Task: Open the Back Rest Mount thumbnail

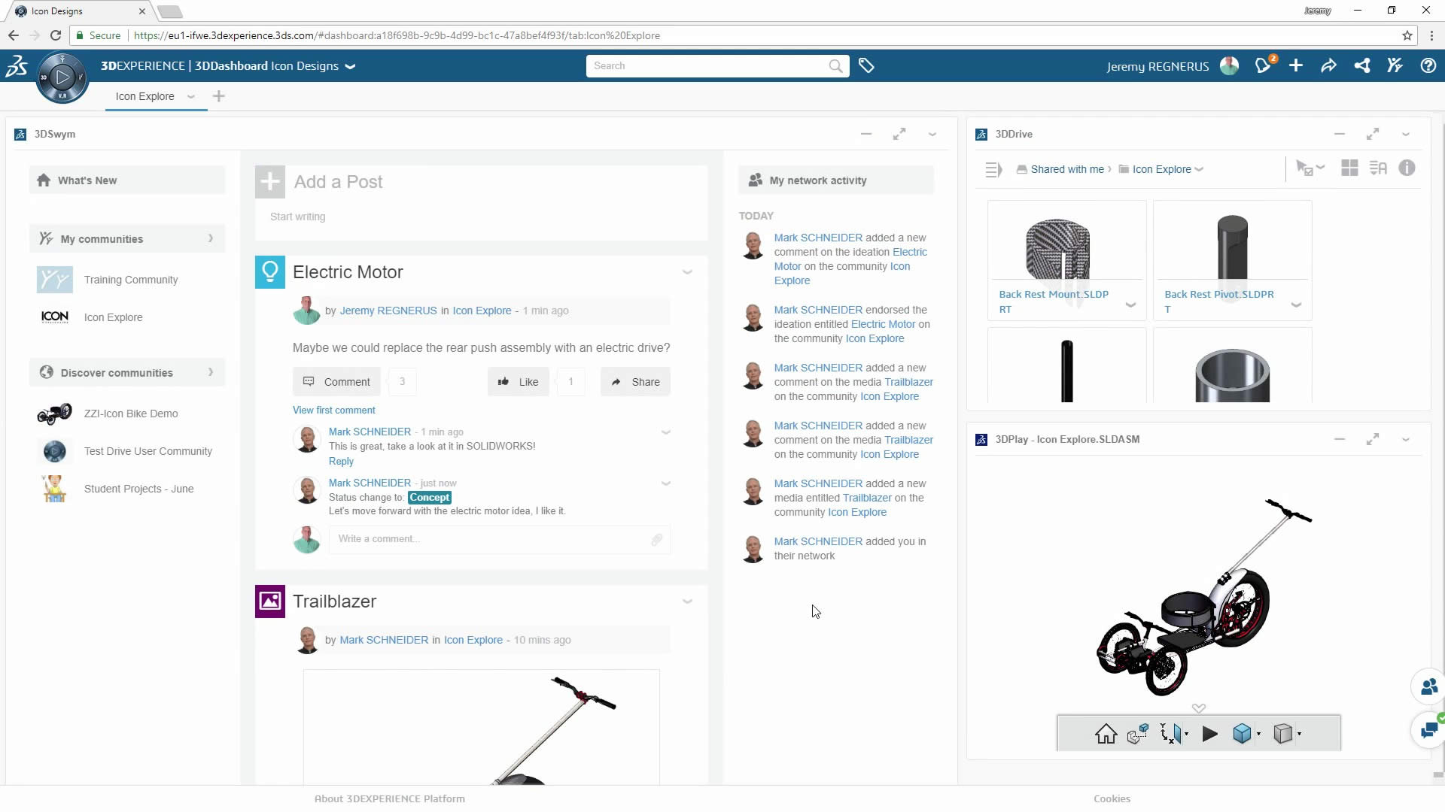Action: pyautogui.click(x=1058, y=248)
